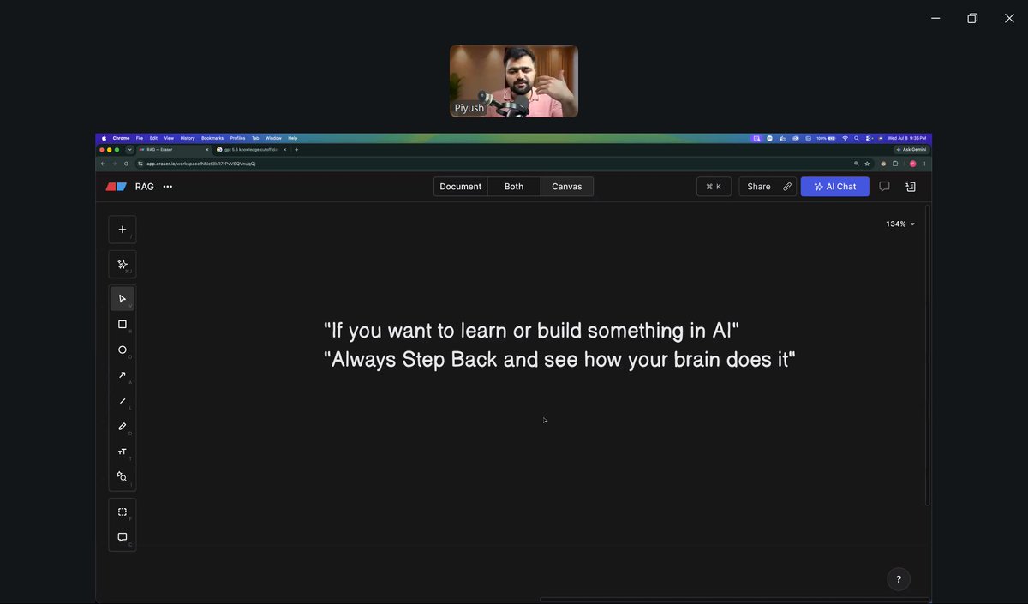Select the "Always Step Back" text line

coord(559,359)
